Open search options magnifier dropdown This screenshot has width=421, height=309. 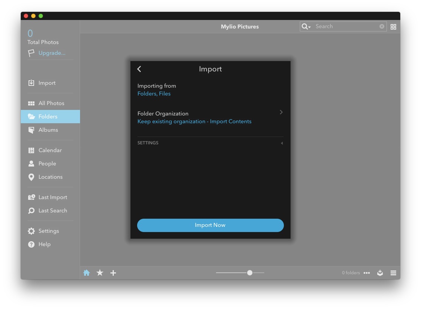(306, 26)
